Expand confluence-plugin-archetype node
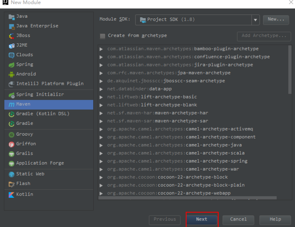The width and height of the screenshot is (295, 227). (101, 57)
